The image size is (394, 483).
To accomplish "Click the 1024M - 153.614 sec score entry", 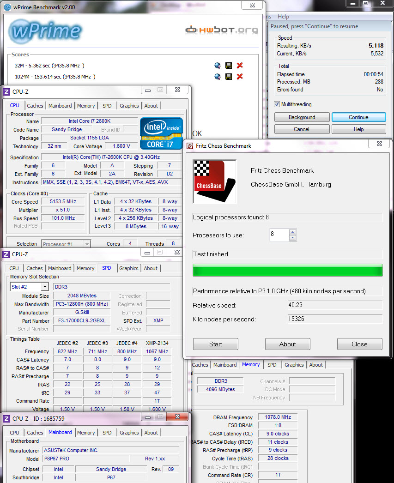I will coord(55,77).
